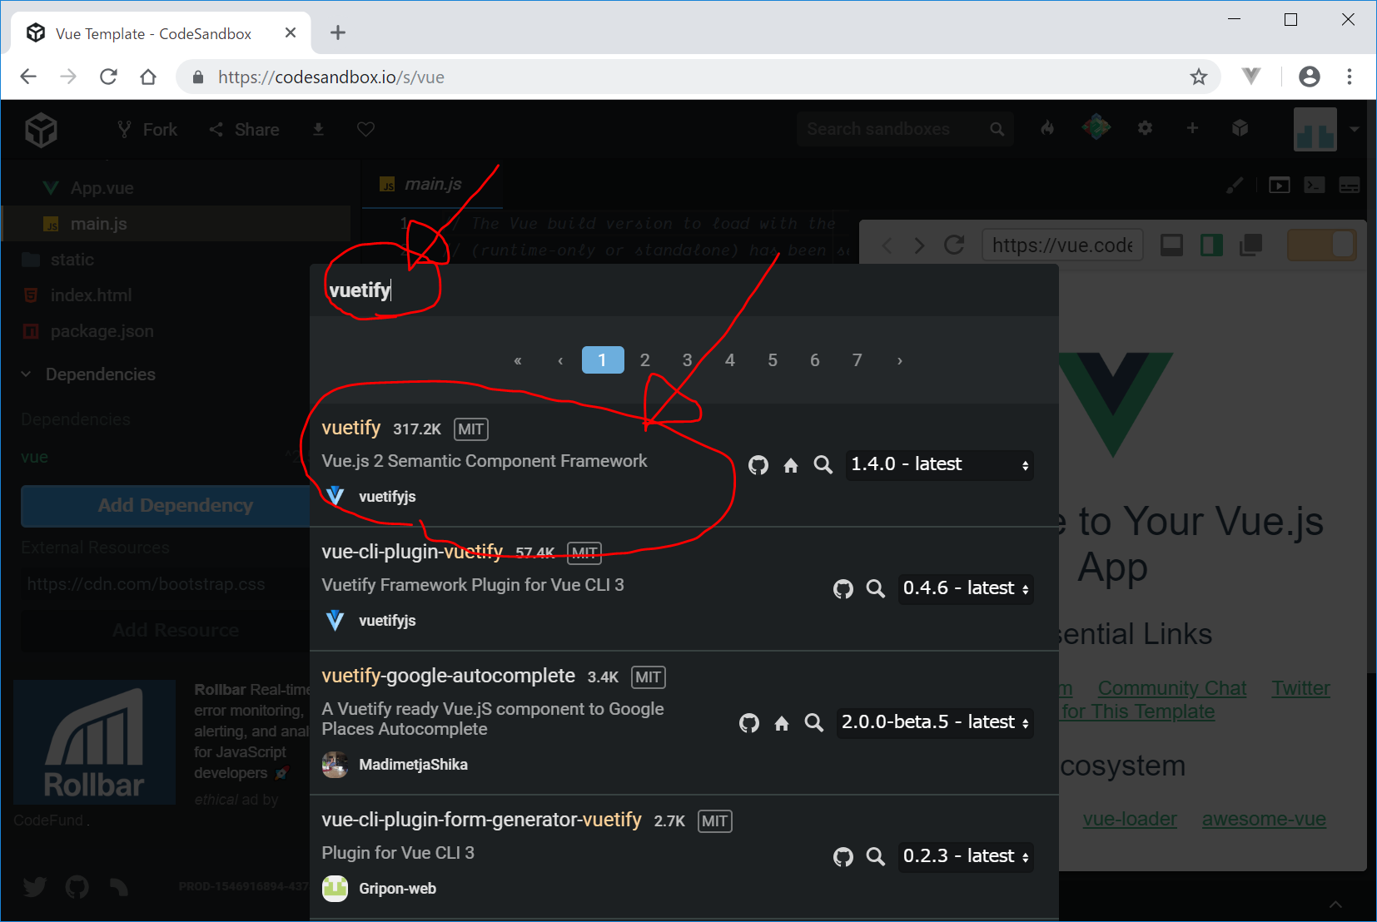The width and height of the screenshot is (1377, 922).
Task: Open vue-loader link in preview
Action: coord(1130,820)
